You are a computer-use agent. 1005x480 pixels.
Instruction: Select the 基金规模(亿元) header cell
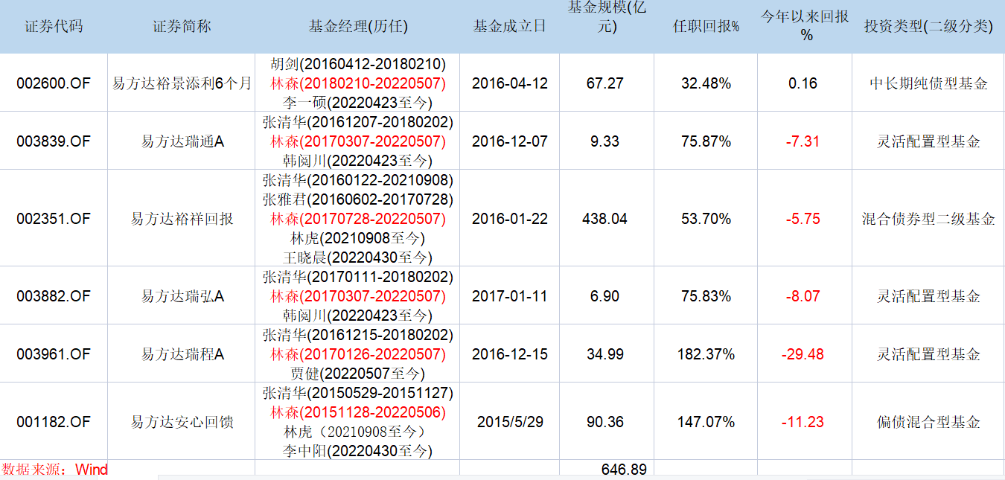[607, 27]
